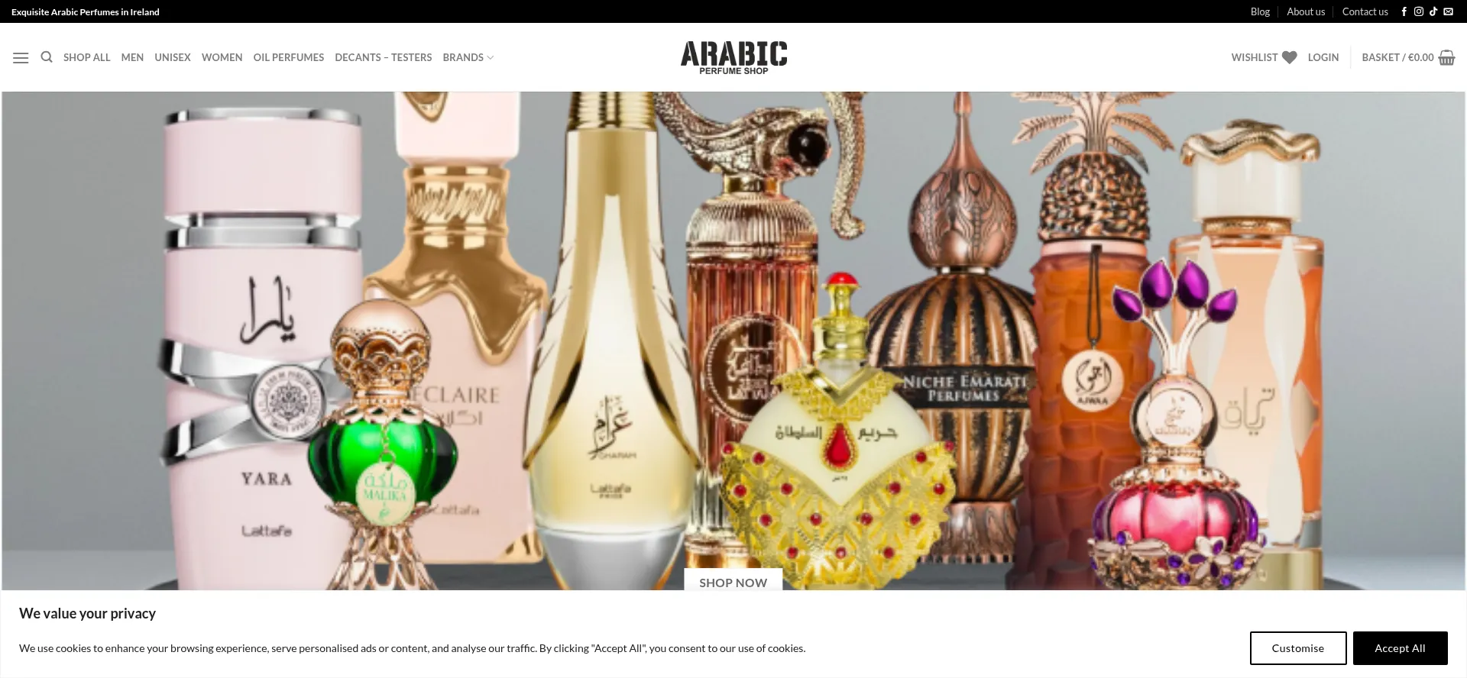Open the basket cart icon
The width and height of the screenshot is (1467, 678).
(x=1446, y=57)
